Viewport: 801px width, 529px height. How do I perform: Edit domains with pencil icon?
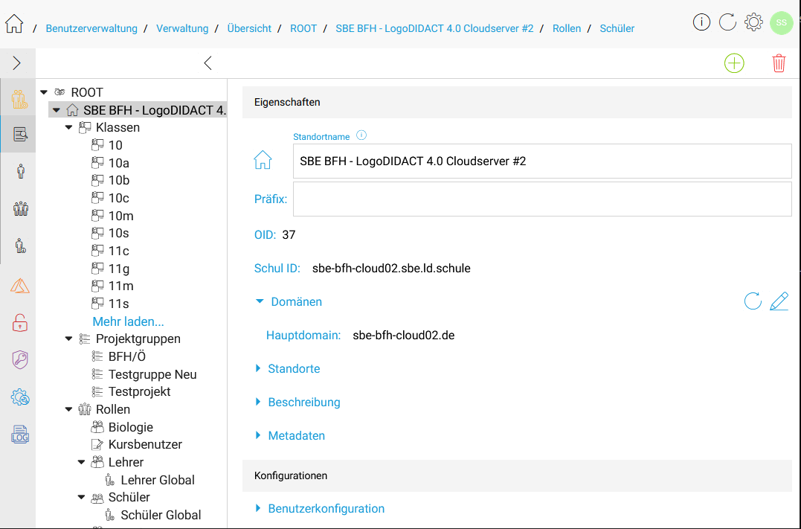point(779,301)
